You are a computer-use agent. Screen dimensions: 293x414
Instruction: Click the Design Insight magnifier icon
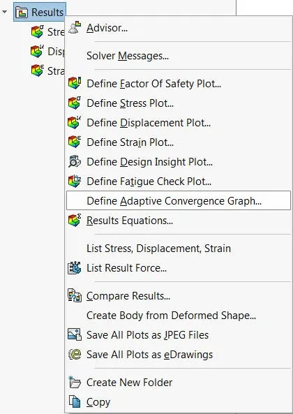(x=75, y=161)
